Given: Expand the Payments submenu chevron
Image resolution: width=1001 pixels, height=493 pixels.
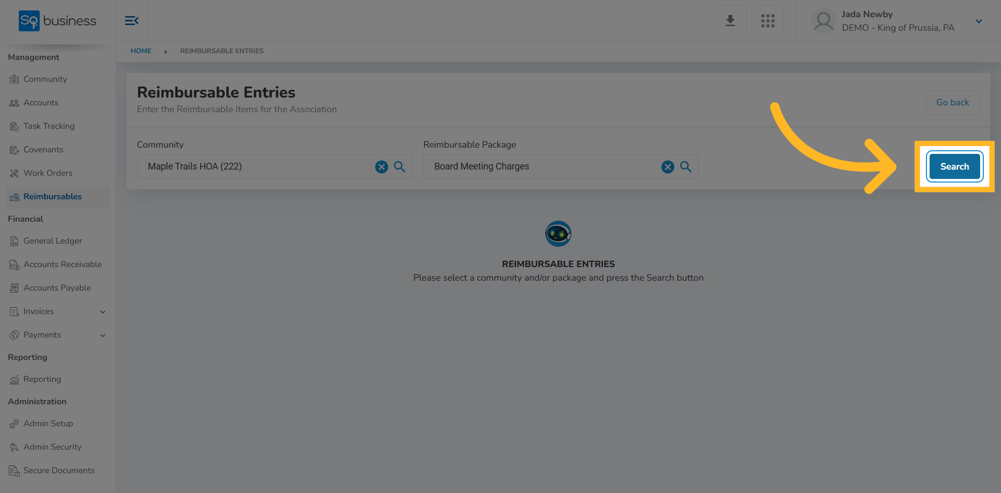Looking at the screenshot, I should 103,335.
